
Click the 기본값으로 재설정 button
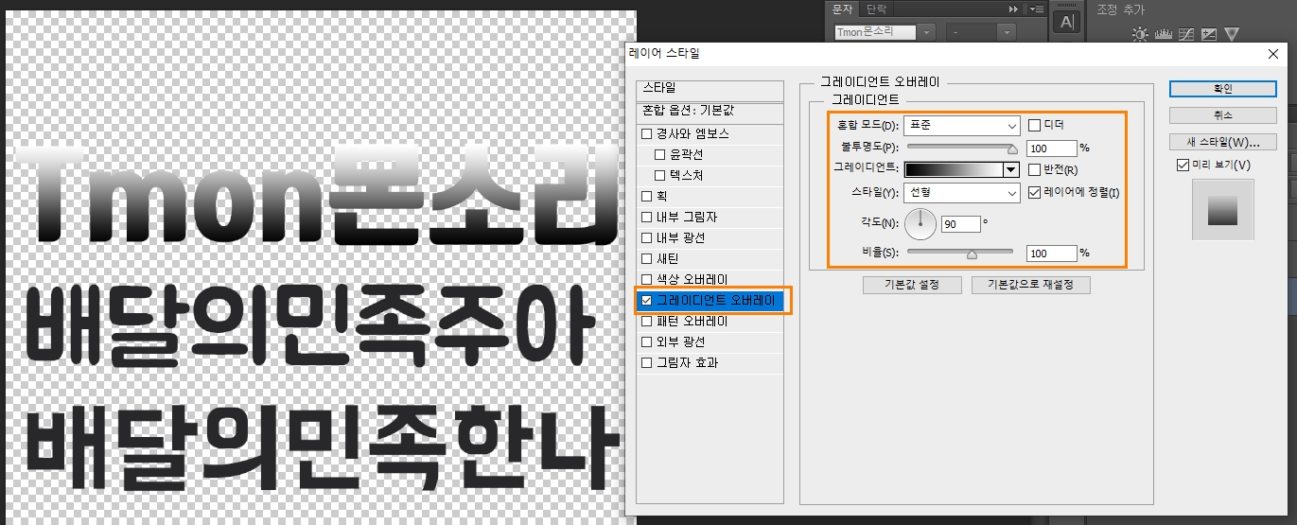coord(1033,285)
